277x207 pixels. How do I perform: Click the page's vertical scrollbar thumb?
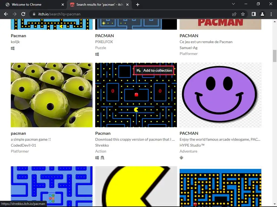pos(275,56)
